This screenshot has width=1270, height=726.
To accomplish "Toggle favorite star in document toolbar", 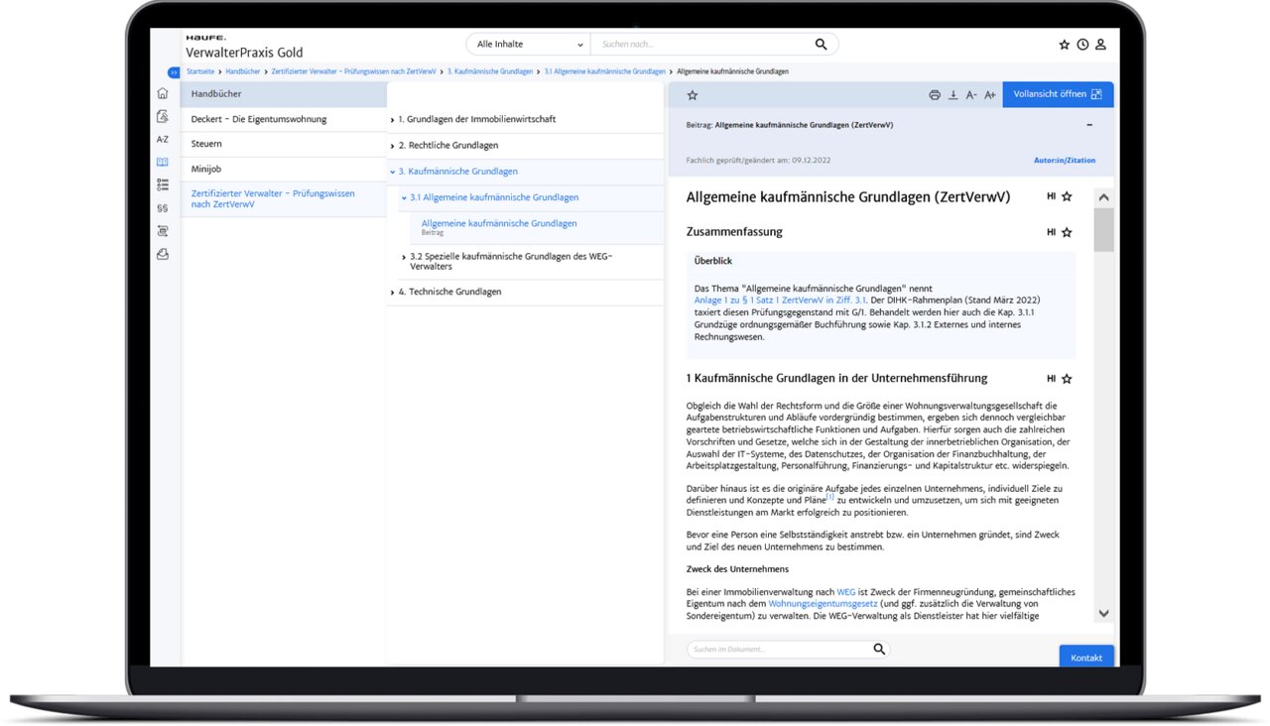I will (693, 95).
